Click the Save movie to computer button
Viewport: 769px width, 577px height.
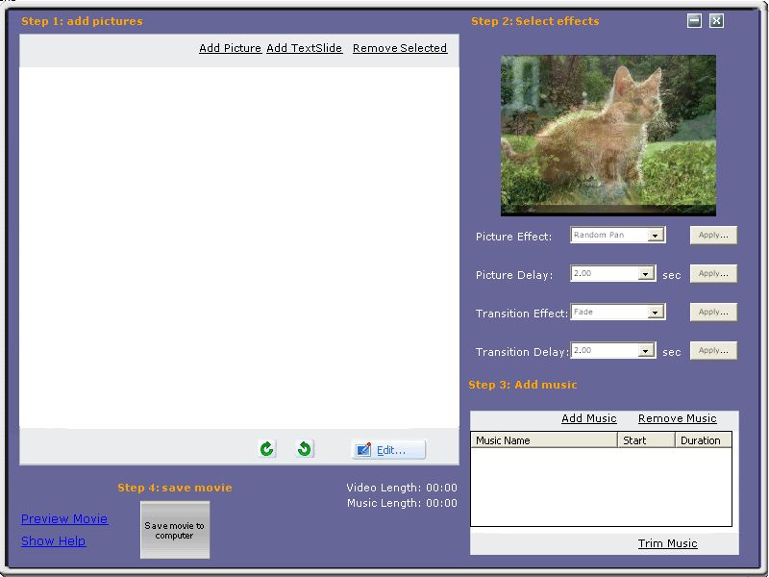click(x=175, y=530)
